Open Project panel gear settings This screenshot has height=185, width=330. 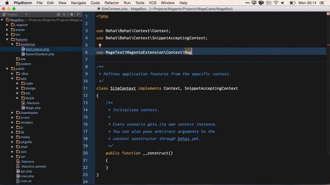tap(72, 14)
